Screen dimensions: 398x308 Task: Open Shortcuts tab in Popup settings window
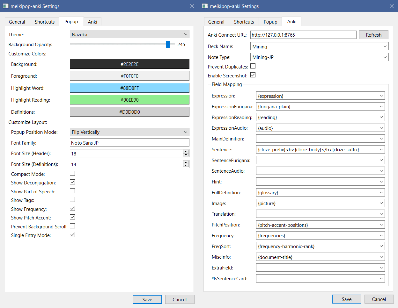pos(45,22)
